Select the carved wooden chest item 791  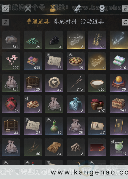pos(119,104)
